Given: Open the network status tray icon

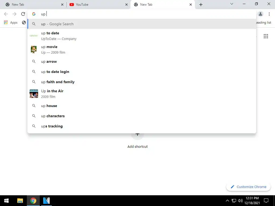Looking at the screenshot, I should (x=234, y=201).
